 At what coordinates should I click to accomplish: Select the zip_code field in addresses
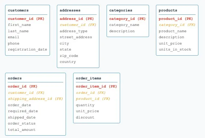coord(69,56)
